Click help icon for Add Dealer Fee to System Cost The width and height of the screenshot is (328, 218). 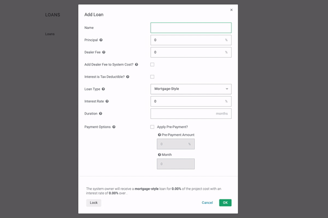[x=137, y=64]
